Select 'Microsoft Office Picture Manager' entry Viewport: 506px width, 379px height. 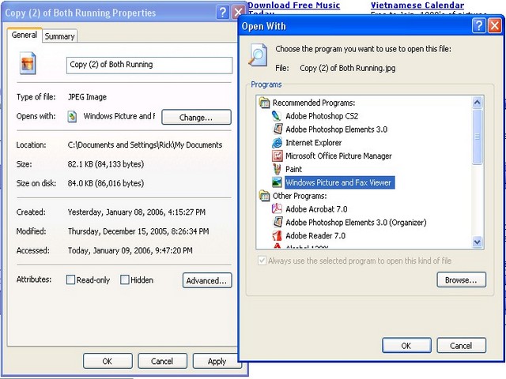click(338, 156)
